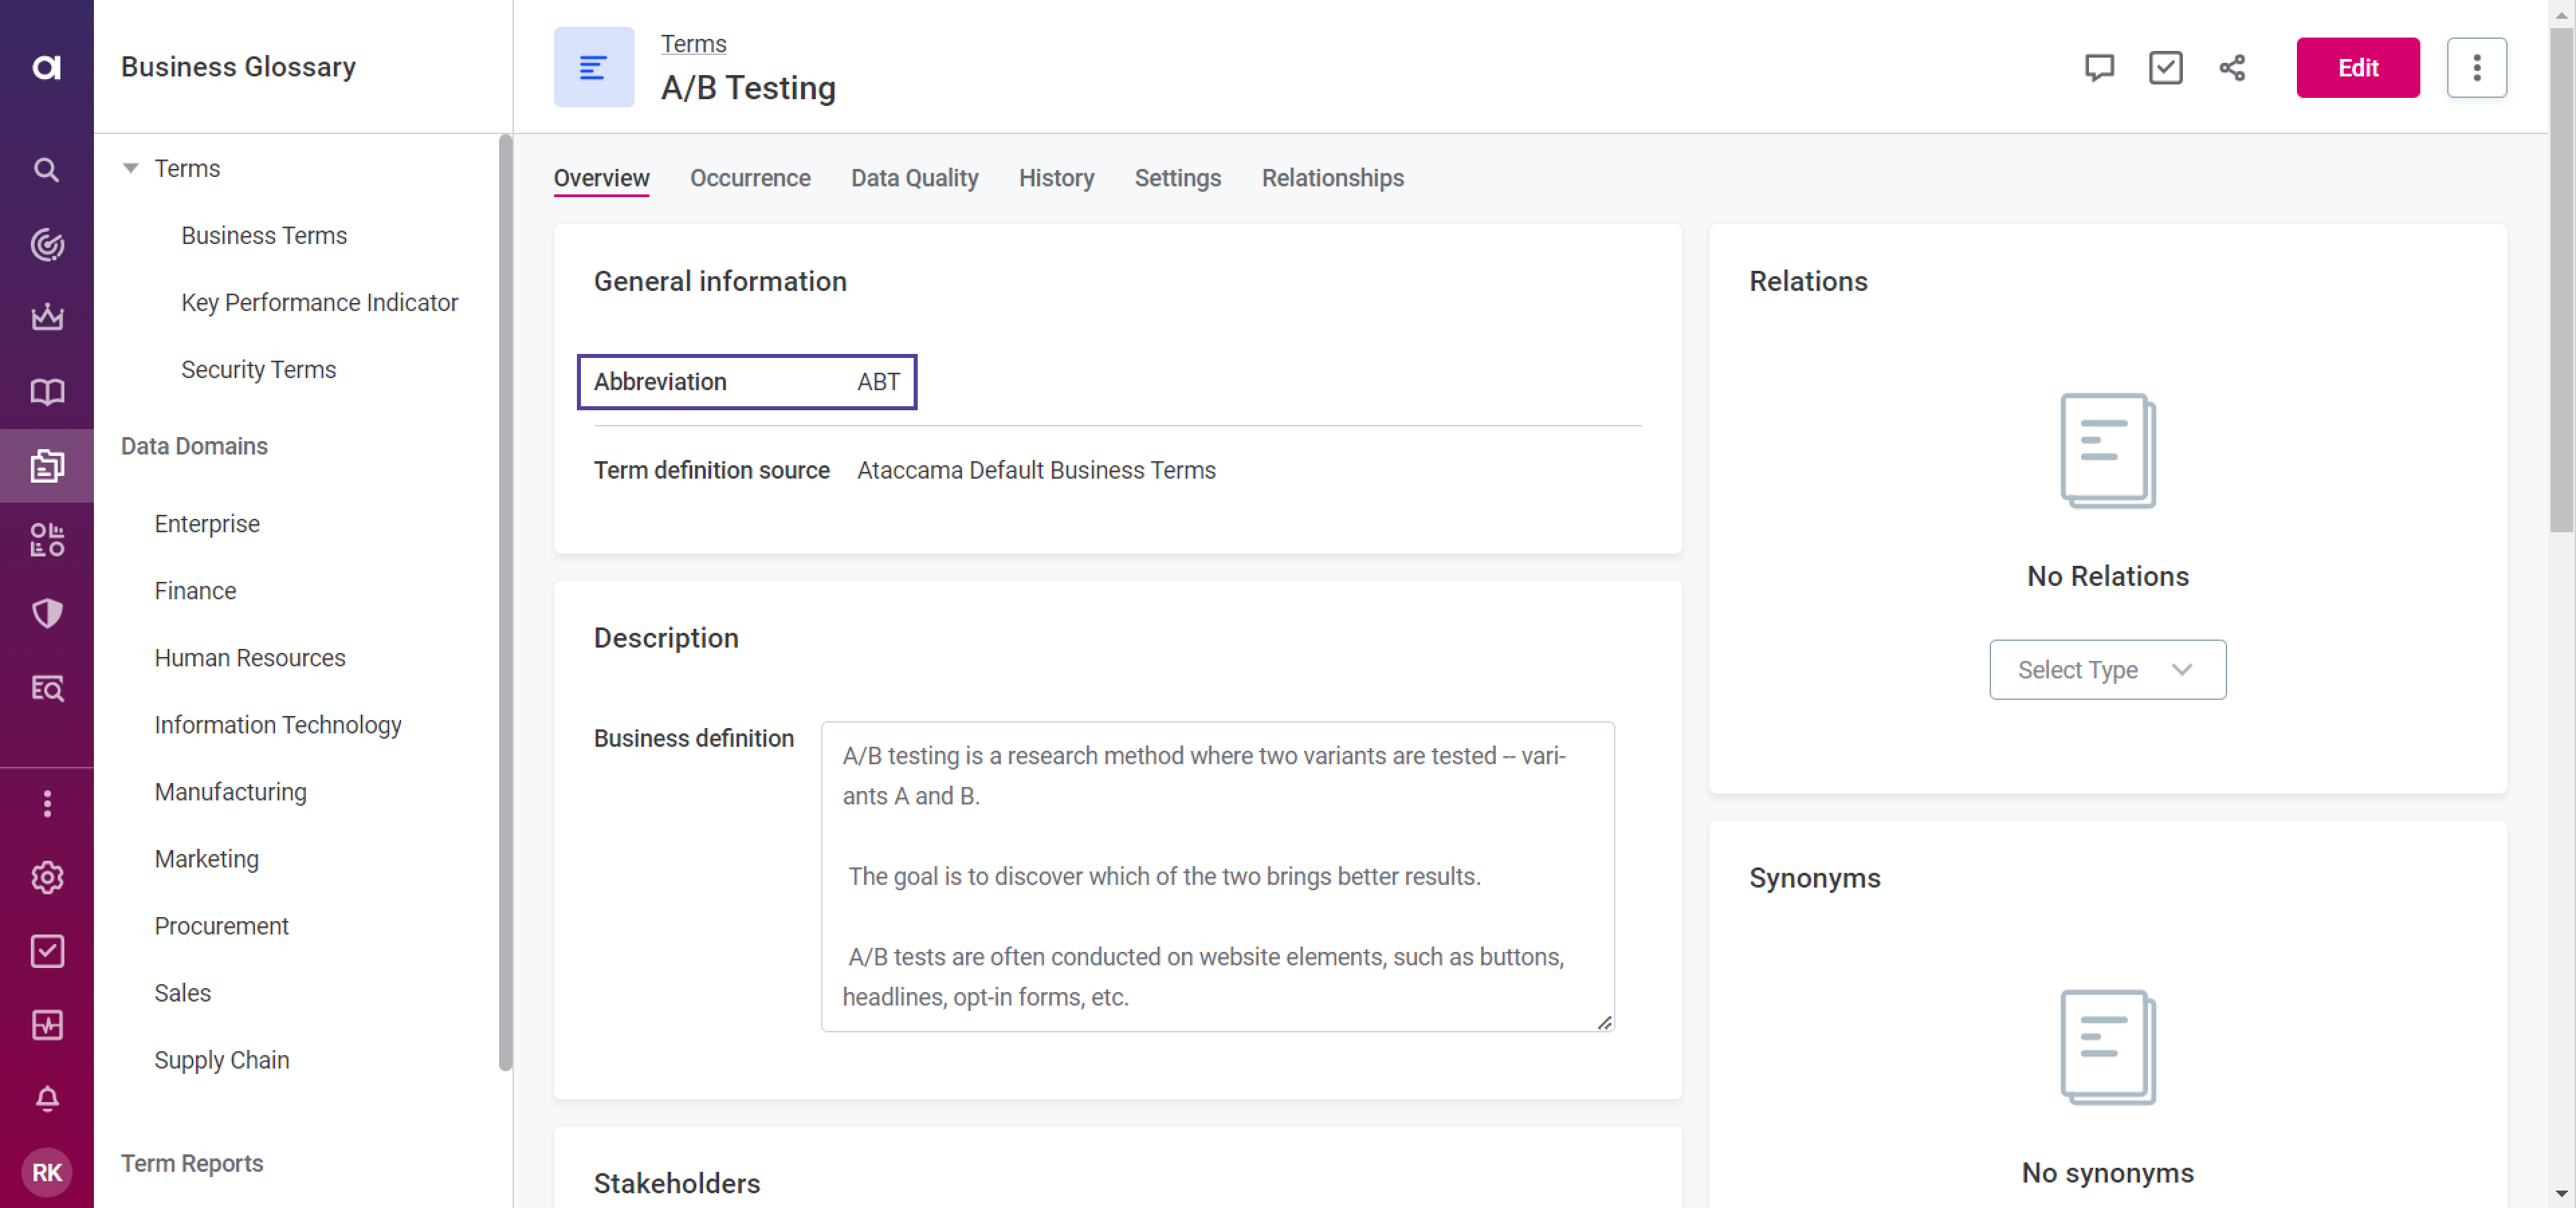Click the sidebar three-dot more icon
Viewport: 2576px width, 1208px height.
click(x=46, y=803)
